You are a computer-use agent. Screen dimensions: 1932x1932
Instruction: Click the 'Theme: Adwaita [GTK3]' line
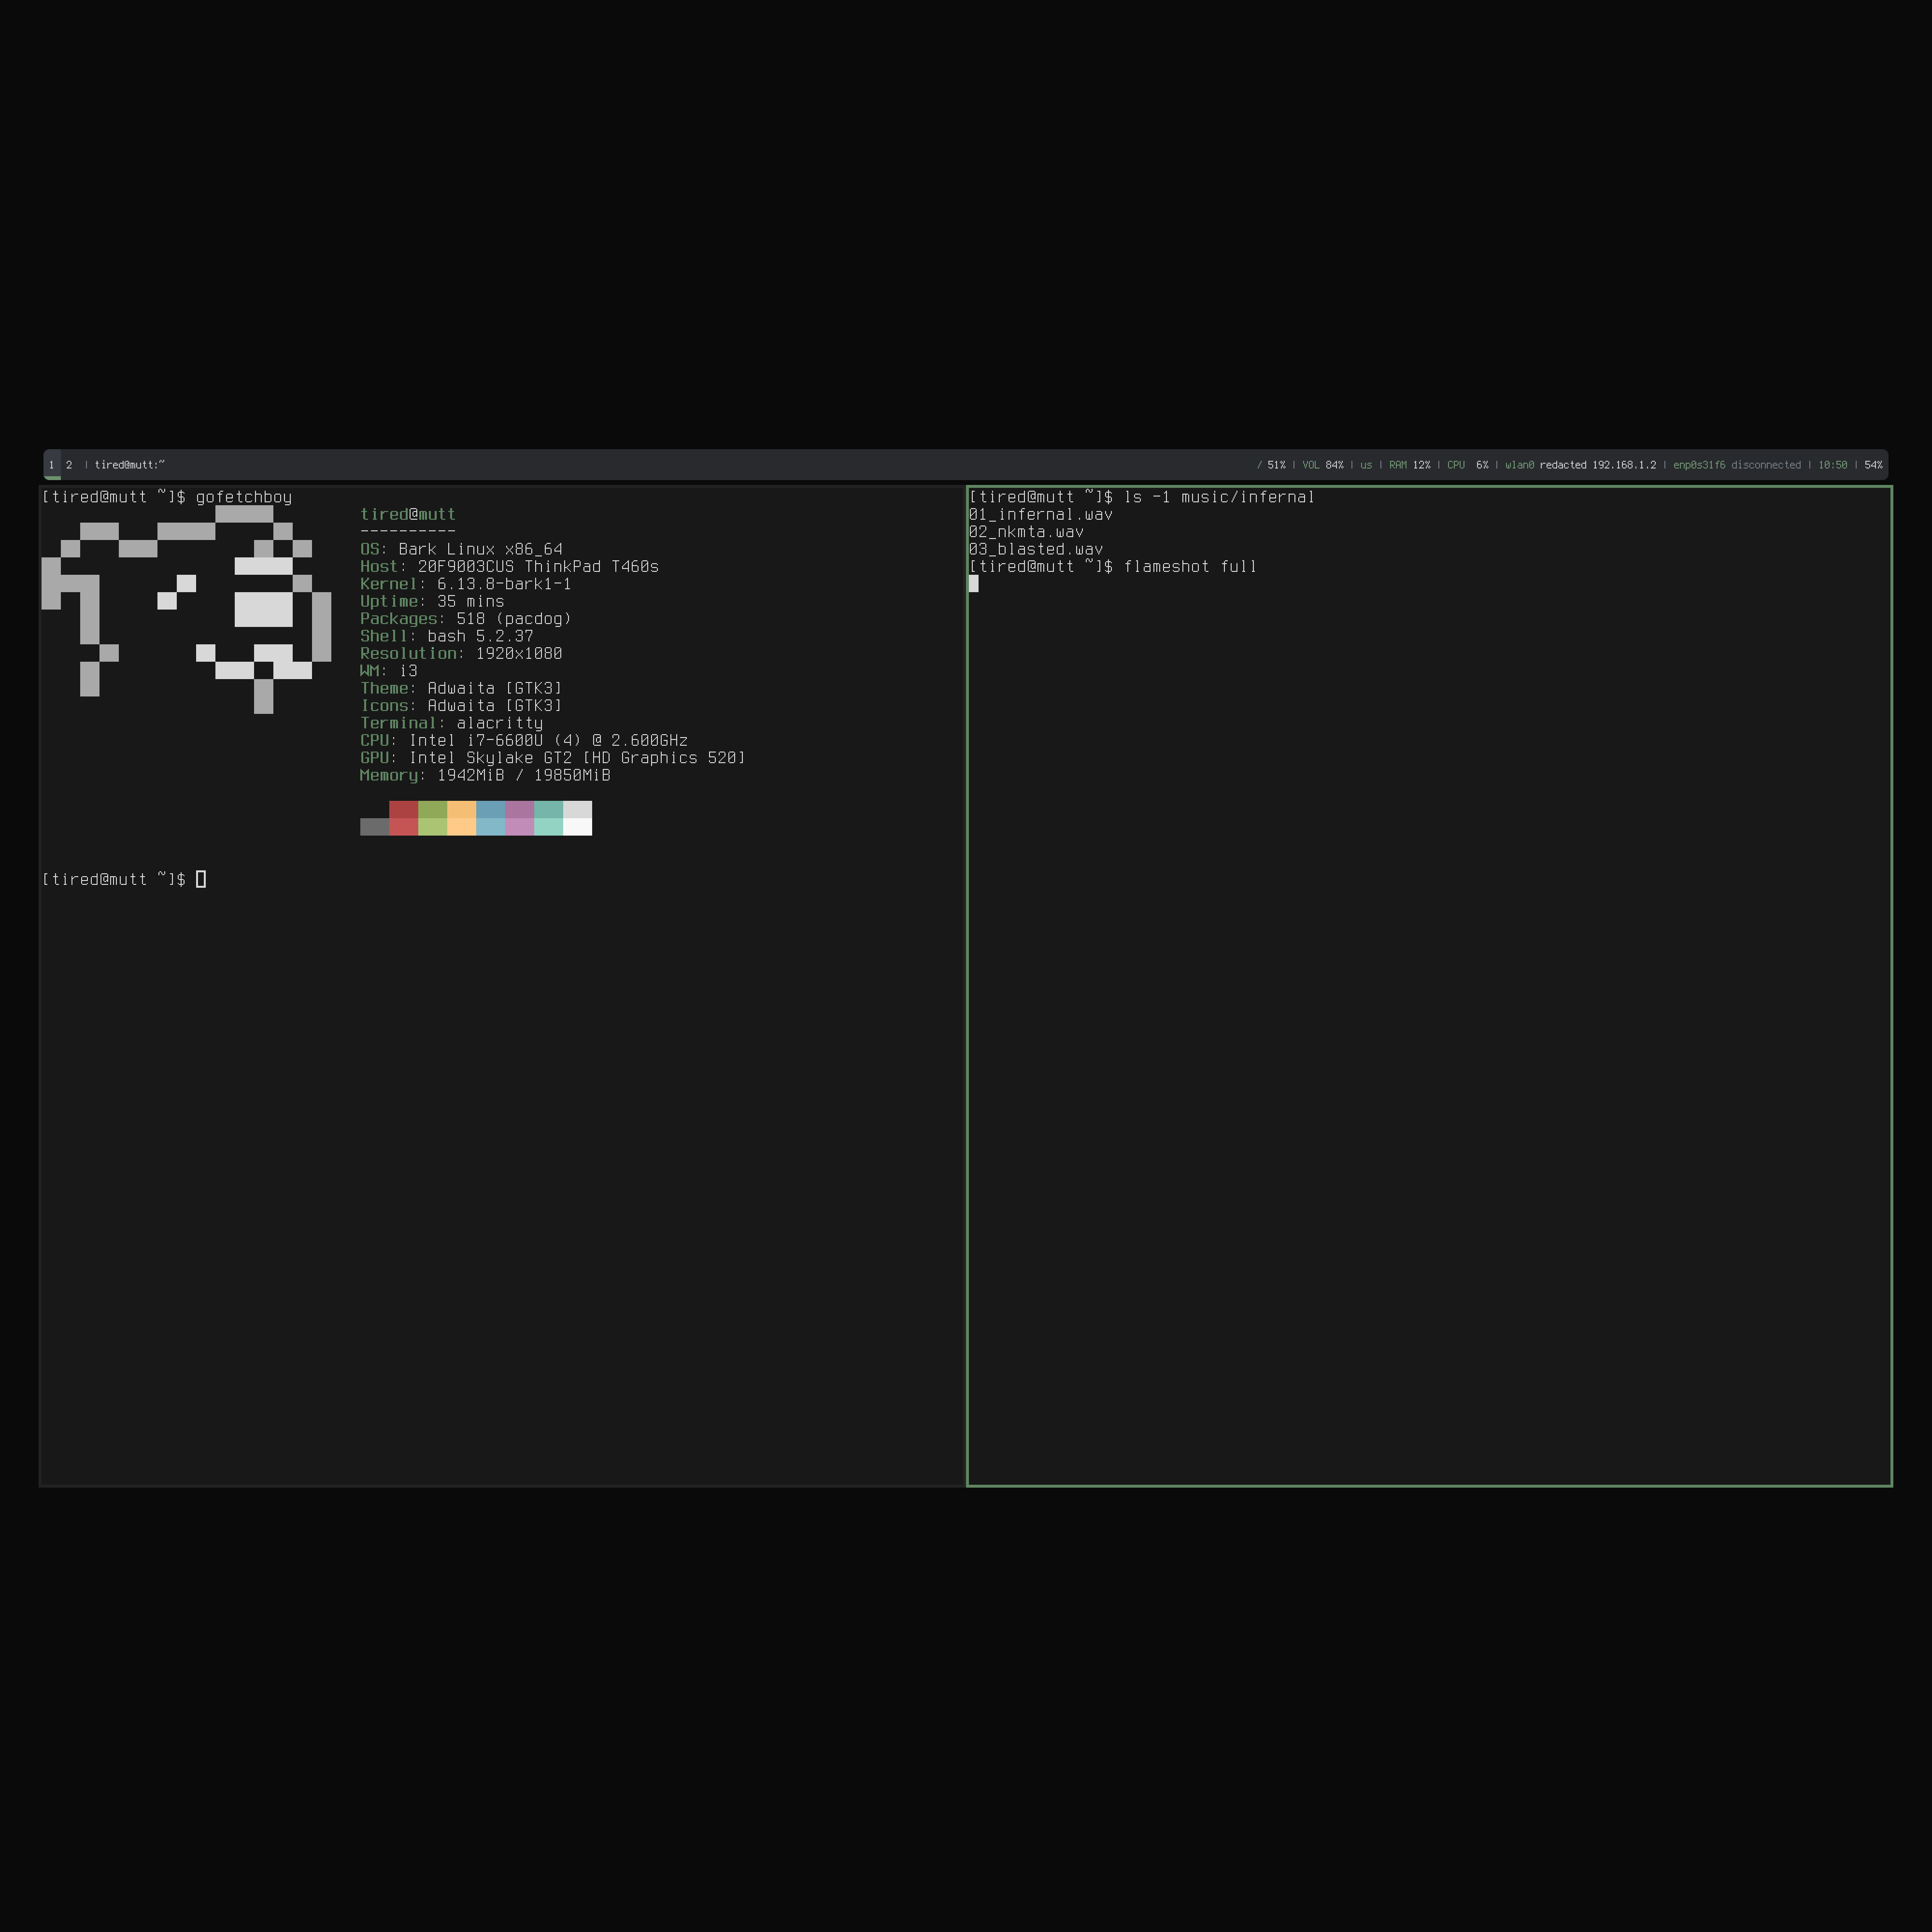pyautogui.click(x=461, y=688)
